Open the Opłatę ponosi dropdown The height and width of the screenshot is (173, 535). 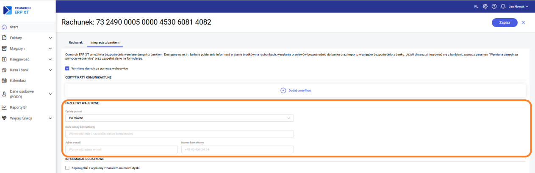point(179,118)
